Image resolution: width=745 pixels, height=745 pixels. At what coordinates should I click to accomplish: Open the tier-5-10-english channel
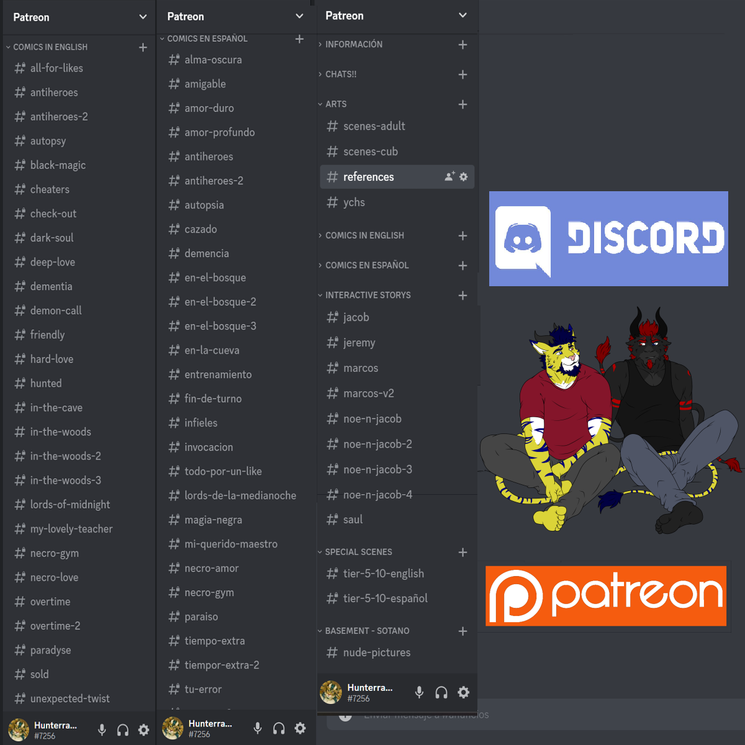[x=397, y=574]
